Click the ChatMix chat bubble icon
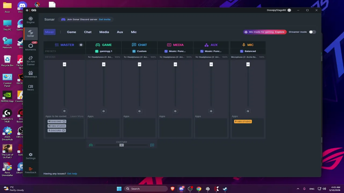 tap(152, 145)
